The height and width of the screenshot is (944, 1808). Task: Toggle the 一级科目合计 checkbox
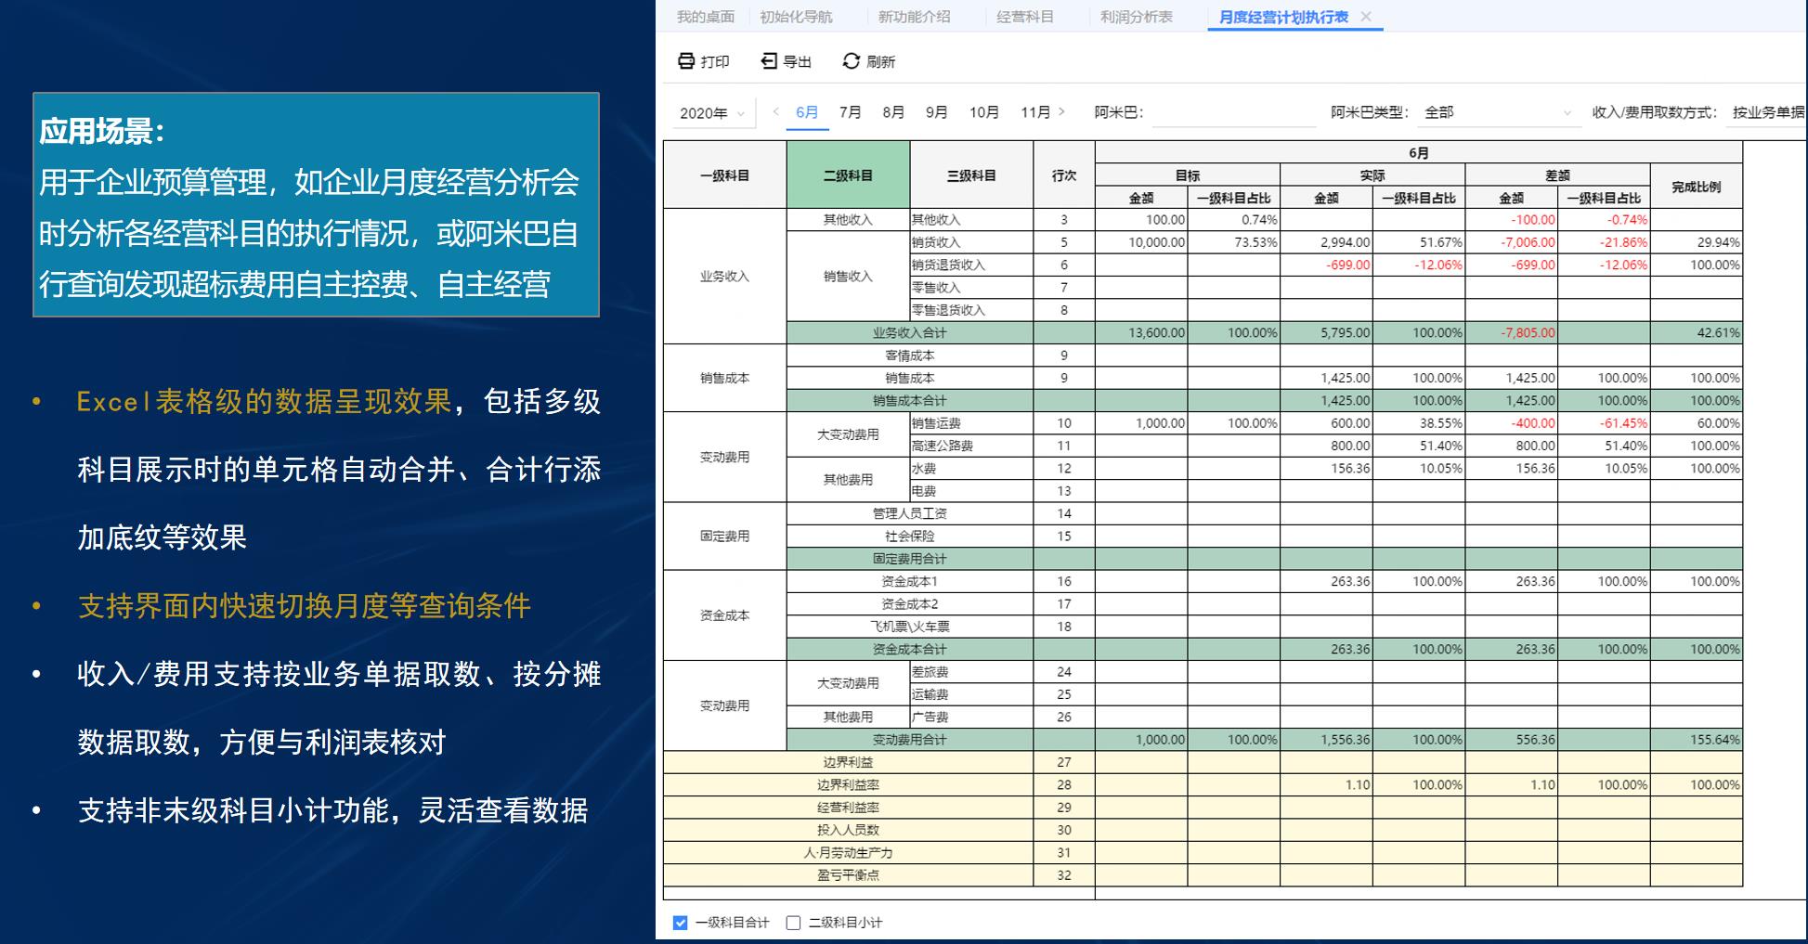coord(681,923)
